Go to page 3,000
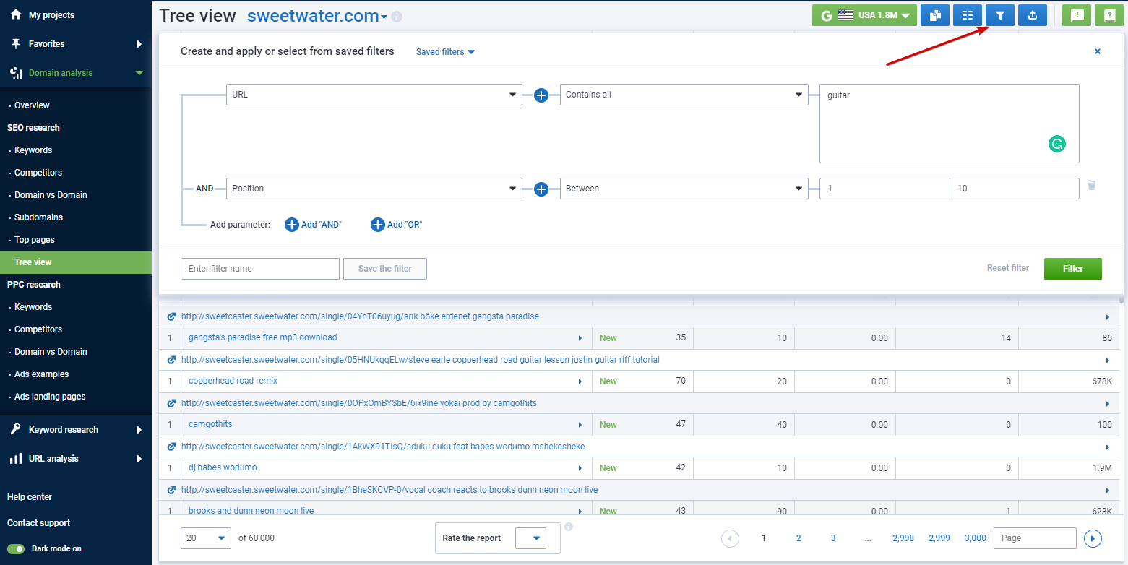Viewport: 1128px width, 565px height. click(976, 538)
